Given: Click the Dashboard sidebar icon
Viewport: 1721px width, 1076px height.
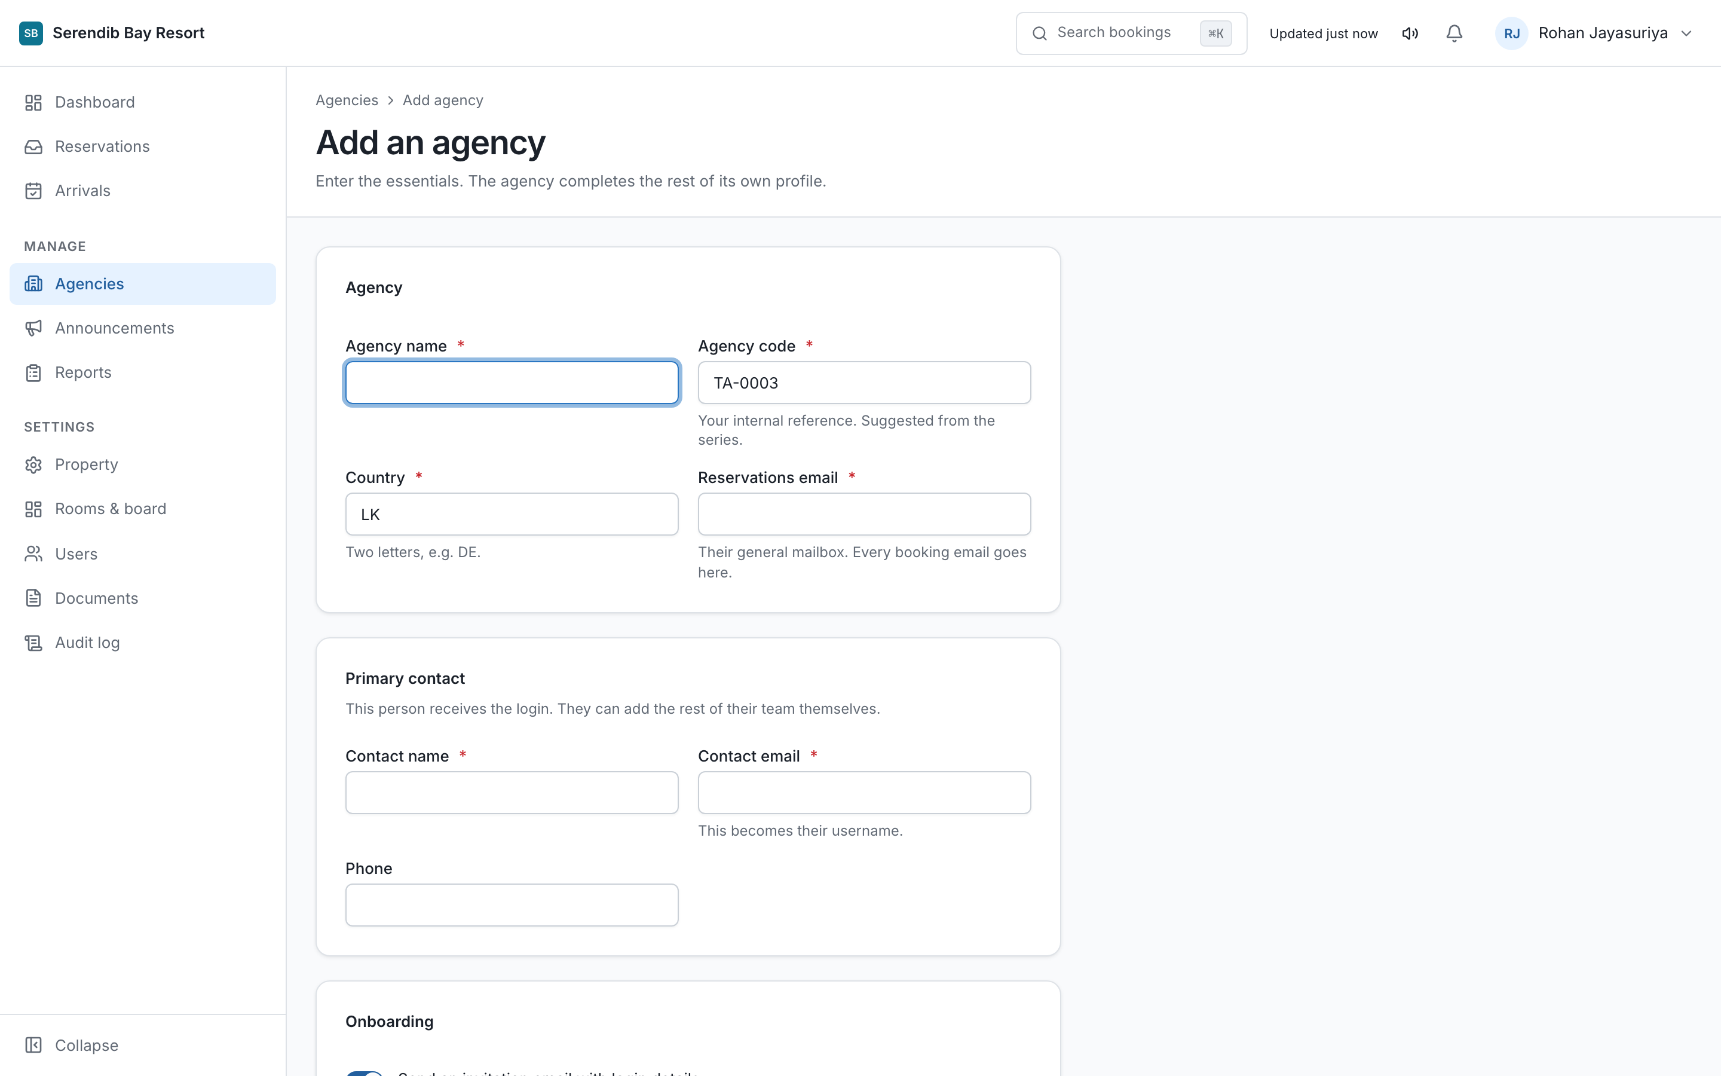Looking at the screenshot, I should coord(33,102).
